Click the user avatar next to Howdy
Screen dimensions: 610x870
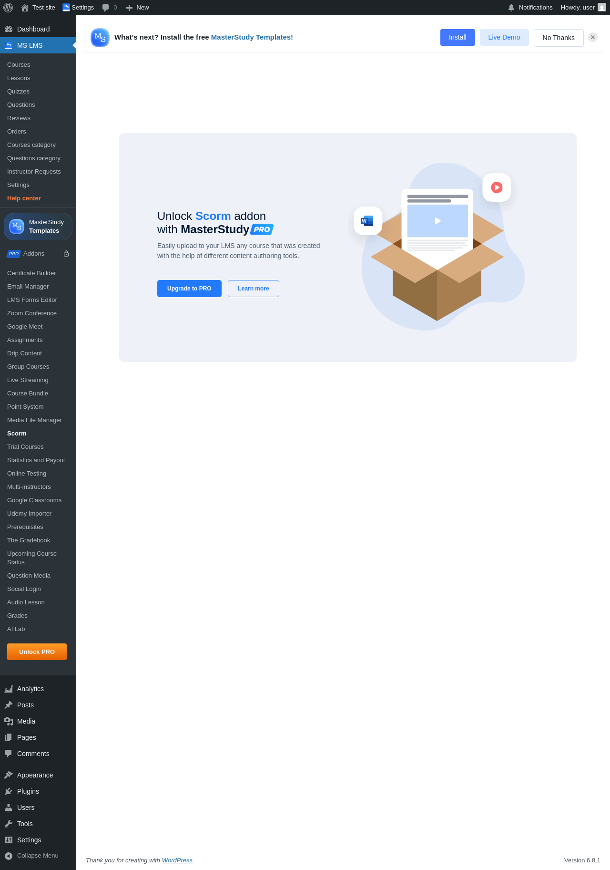[x=602, y=7]
